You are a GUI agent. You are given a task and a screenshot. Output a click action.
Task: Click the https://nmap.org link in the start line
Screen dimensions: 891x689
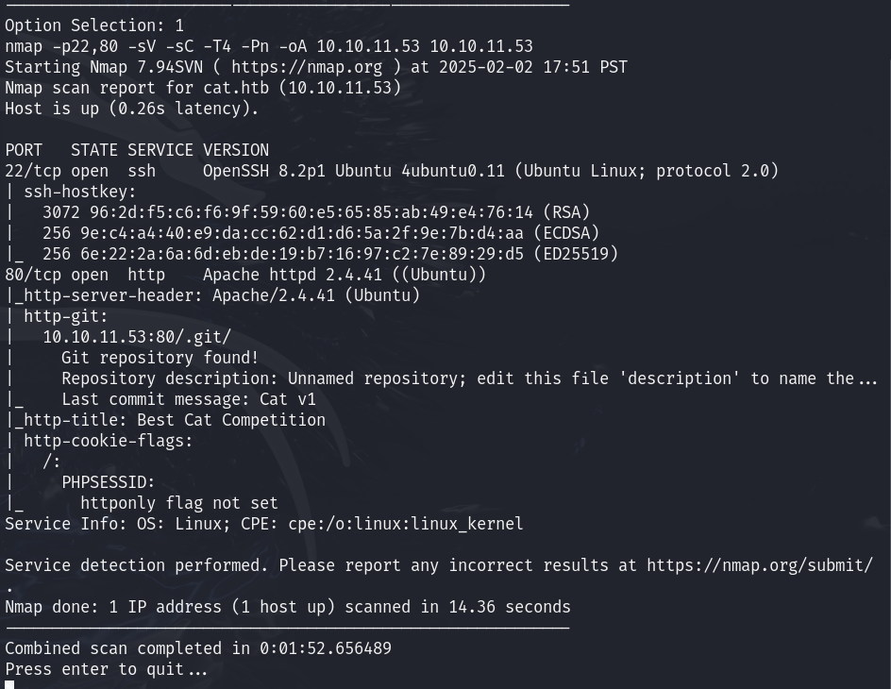307,67
